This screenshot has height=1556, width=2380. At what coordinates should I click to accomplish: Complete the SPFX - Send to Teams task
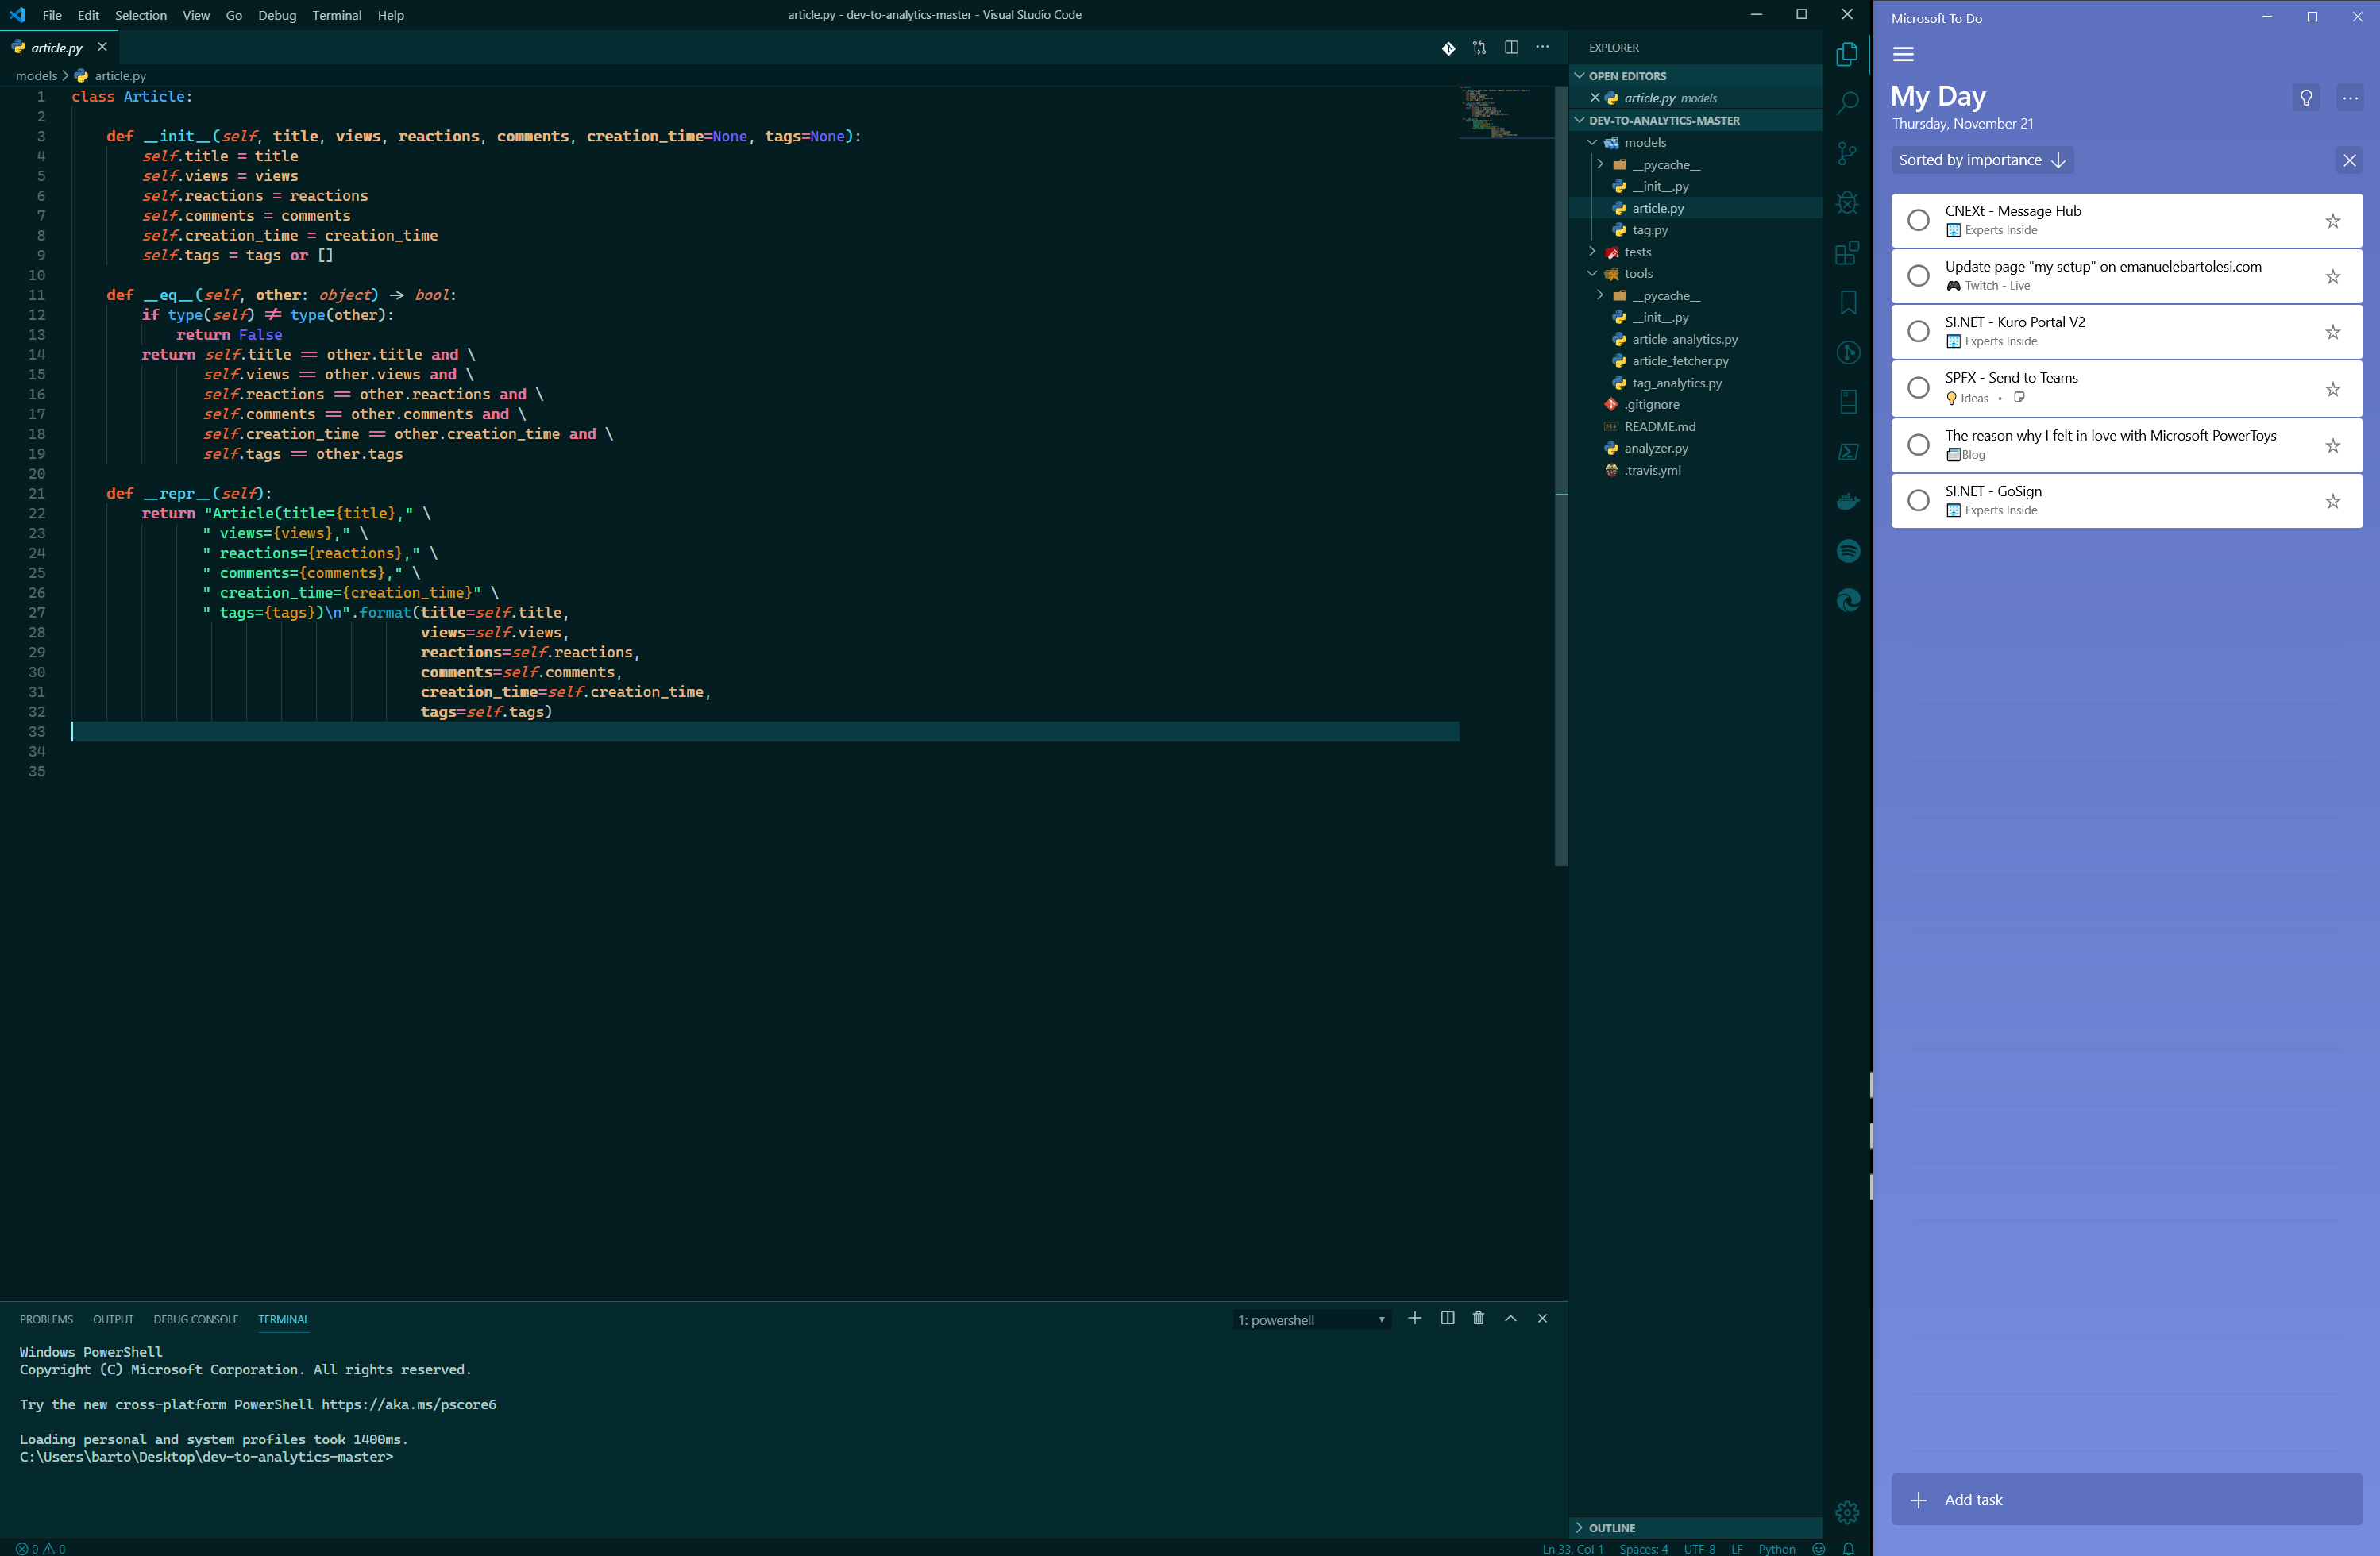[x=1917, y=388]
